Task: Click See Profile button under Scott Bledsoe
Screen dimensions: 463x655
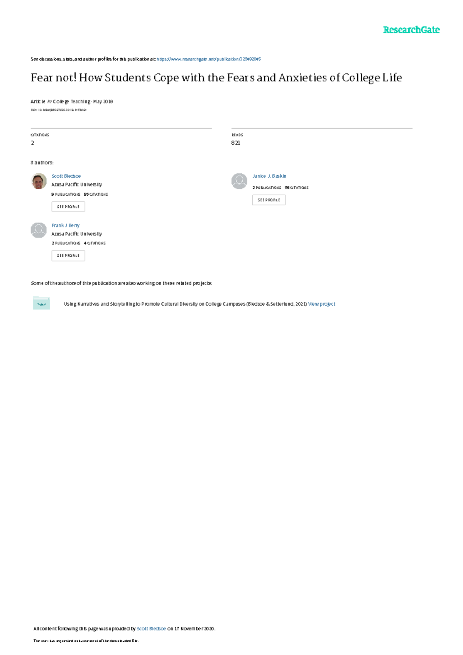Action: coord(68,207)
